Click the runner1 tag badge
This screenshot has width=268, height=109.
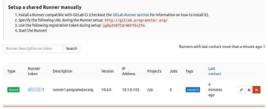point(193,90)
